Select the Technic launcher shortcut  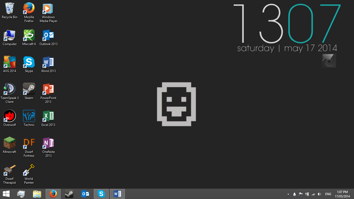click(x=29, y=118)
